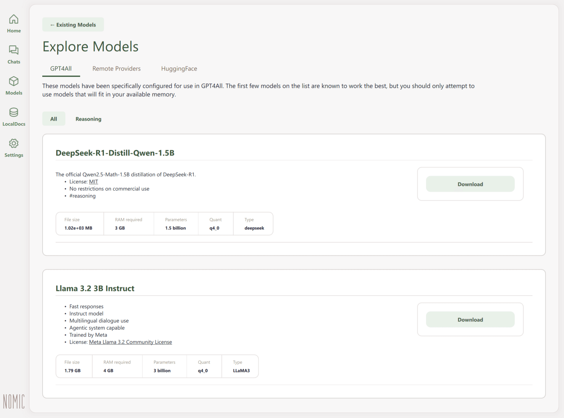This screenshot has width=564, height=418.
Task: Click the Llama 3.2 3B Instruct title
Action: (95, 288)
